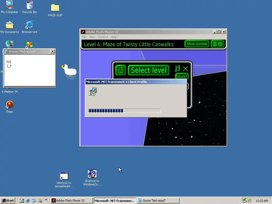Switch to Microsoft .NET Framework taskbar button

coord(115,201)
